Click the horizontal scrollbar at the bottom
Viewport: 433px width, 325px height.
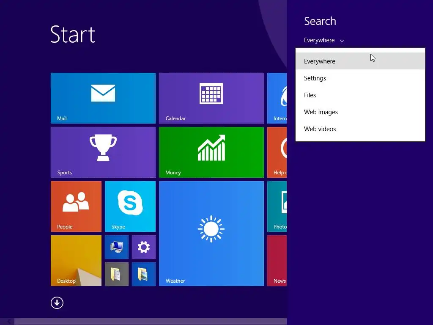pyautogui.click(x=151, y=322)
